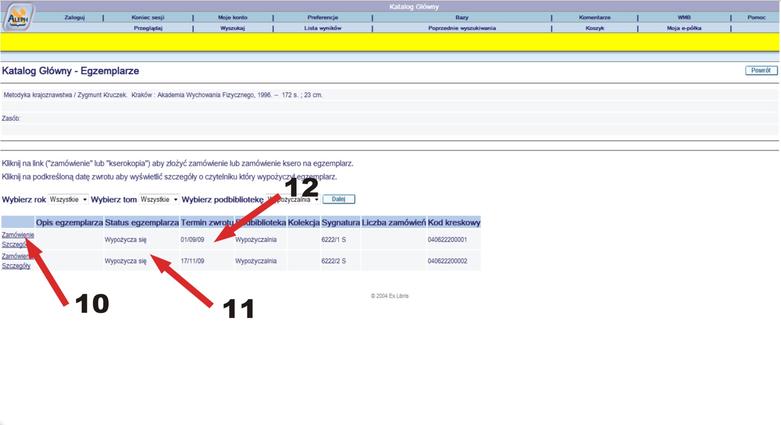Viewport: 781px width, 425px height.
Task: Go to Preferencje
Action: 323,17
